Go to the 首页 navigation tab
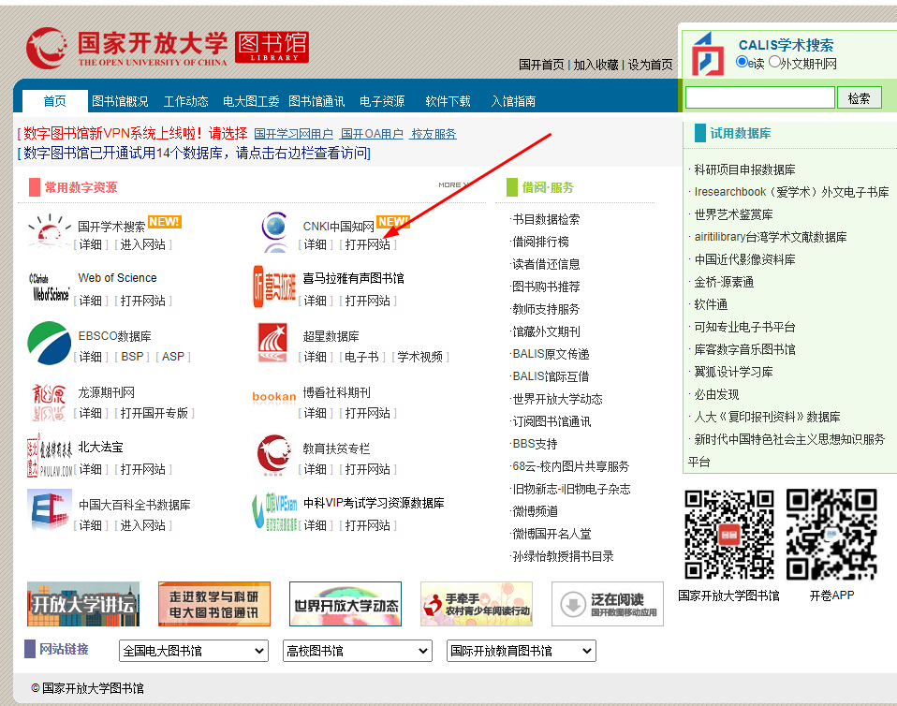The width and height of the screenshot is (897, 706). 55,101
